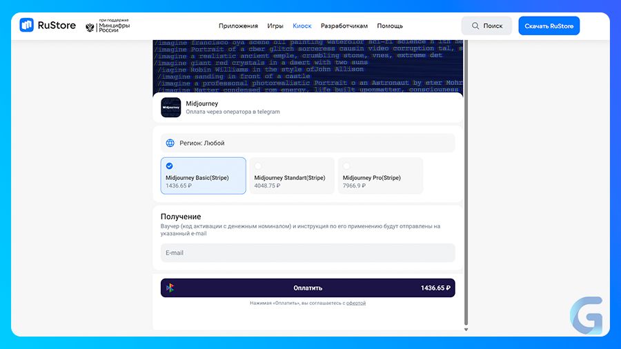This screenshot has width=621, height=349.
Task: Open the Игры menu item
Action: (x=275, y=26)
